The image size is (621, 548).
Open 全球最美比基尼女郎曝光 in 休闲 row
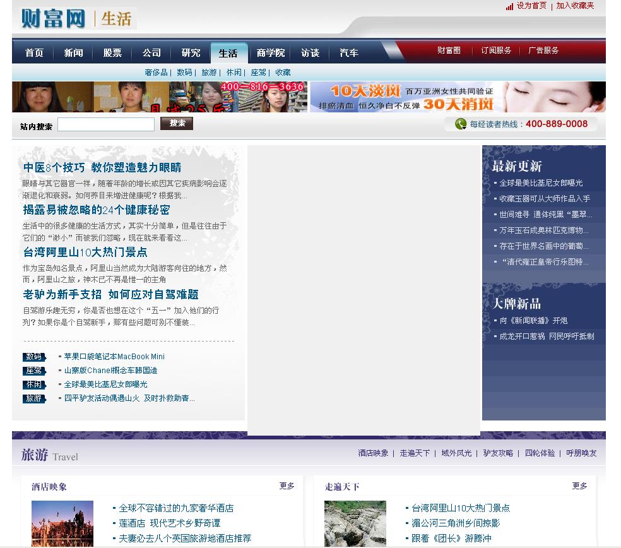point(106,384)
